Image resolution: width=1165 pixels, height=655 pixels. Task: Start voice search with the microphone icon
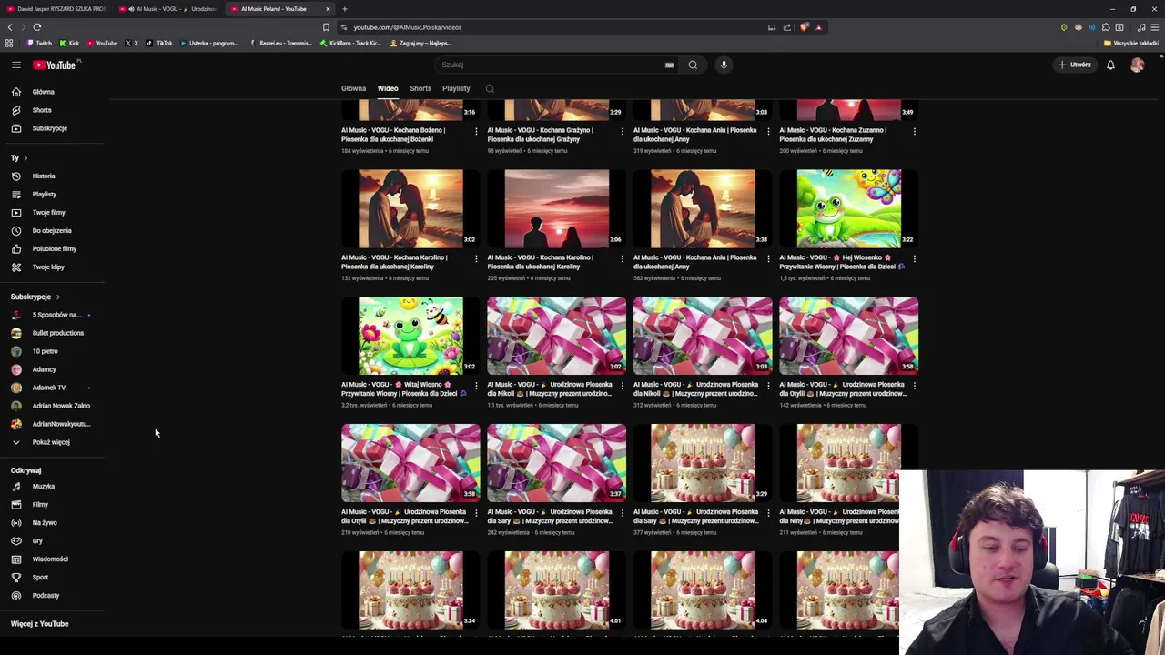pyautogui.click(x=724, y=65)
